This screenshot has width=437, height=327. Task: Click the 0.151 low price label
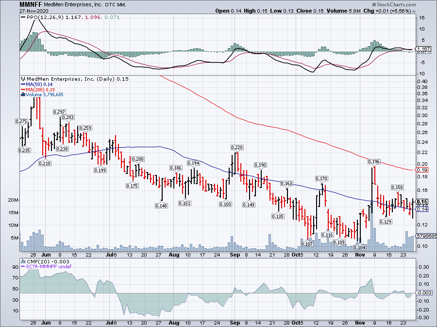185,203
